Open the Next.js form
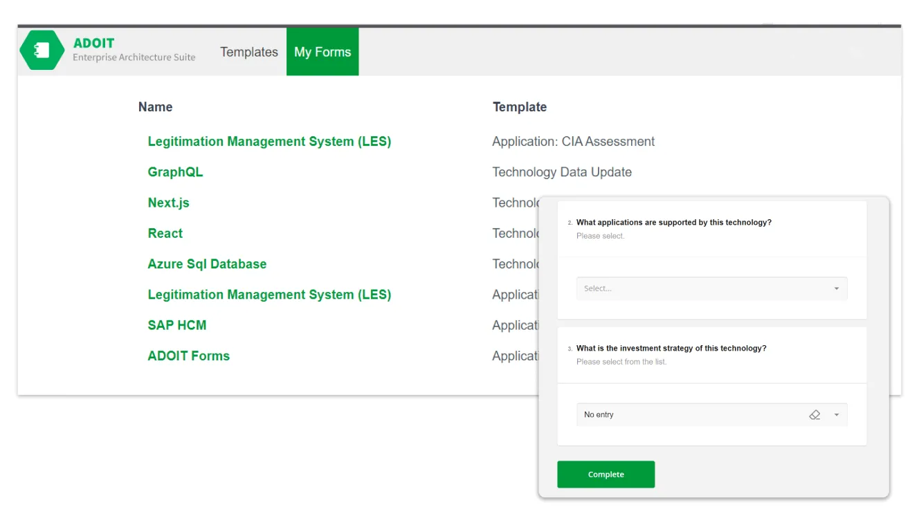This screenshot has width=919, height=516. coord(168,203)
